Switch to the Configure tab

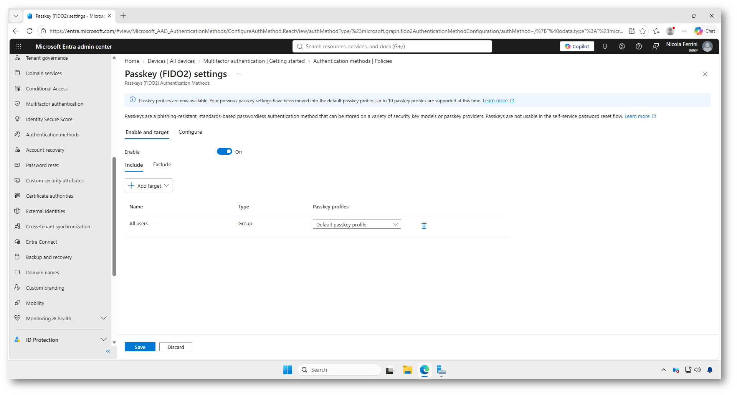[x=190, y=132]
